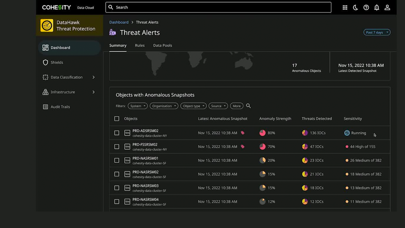Open the apps grid icon
This screenshot has height=228, width=405.
(x=345, y=8)
